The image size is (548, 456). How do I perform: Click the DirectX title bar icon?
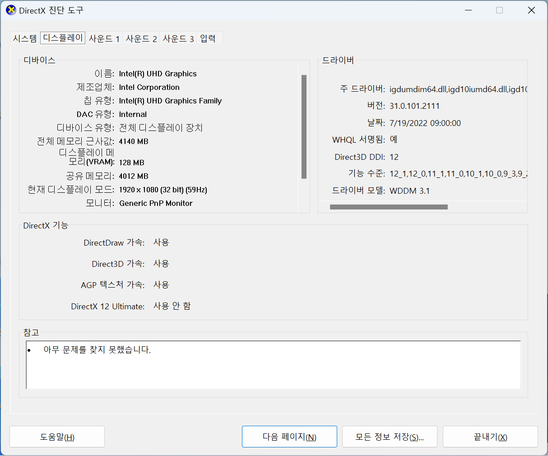(11, 10)
